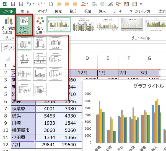Viewport: 166px width, 151px height.
Task: Click the fill color paint bucket icon
Action: click(x=83, y=4)
